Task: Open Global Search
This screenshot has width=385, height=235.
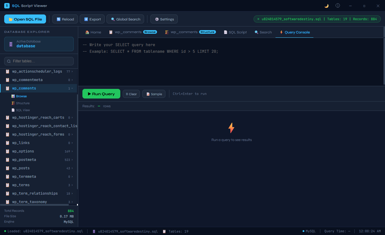Action: pos(125,19)
